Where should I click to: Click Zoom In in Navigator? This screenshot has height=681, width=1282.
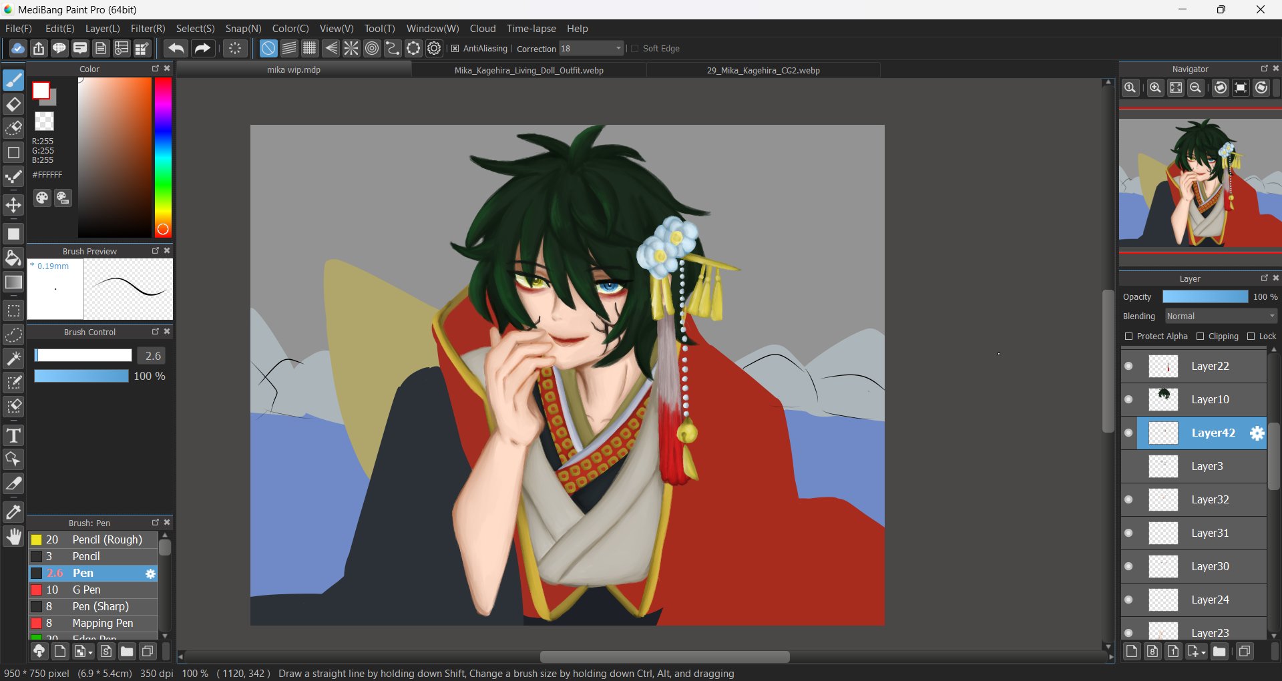[x=1155, y=88]
